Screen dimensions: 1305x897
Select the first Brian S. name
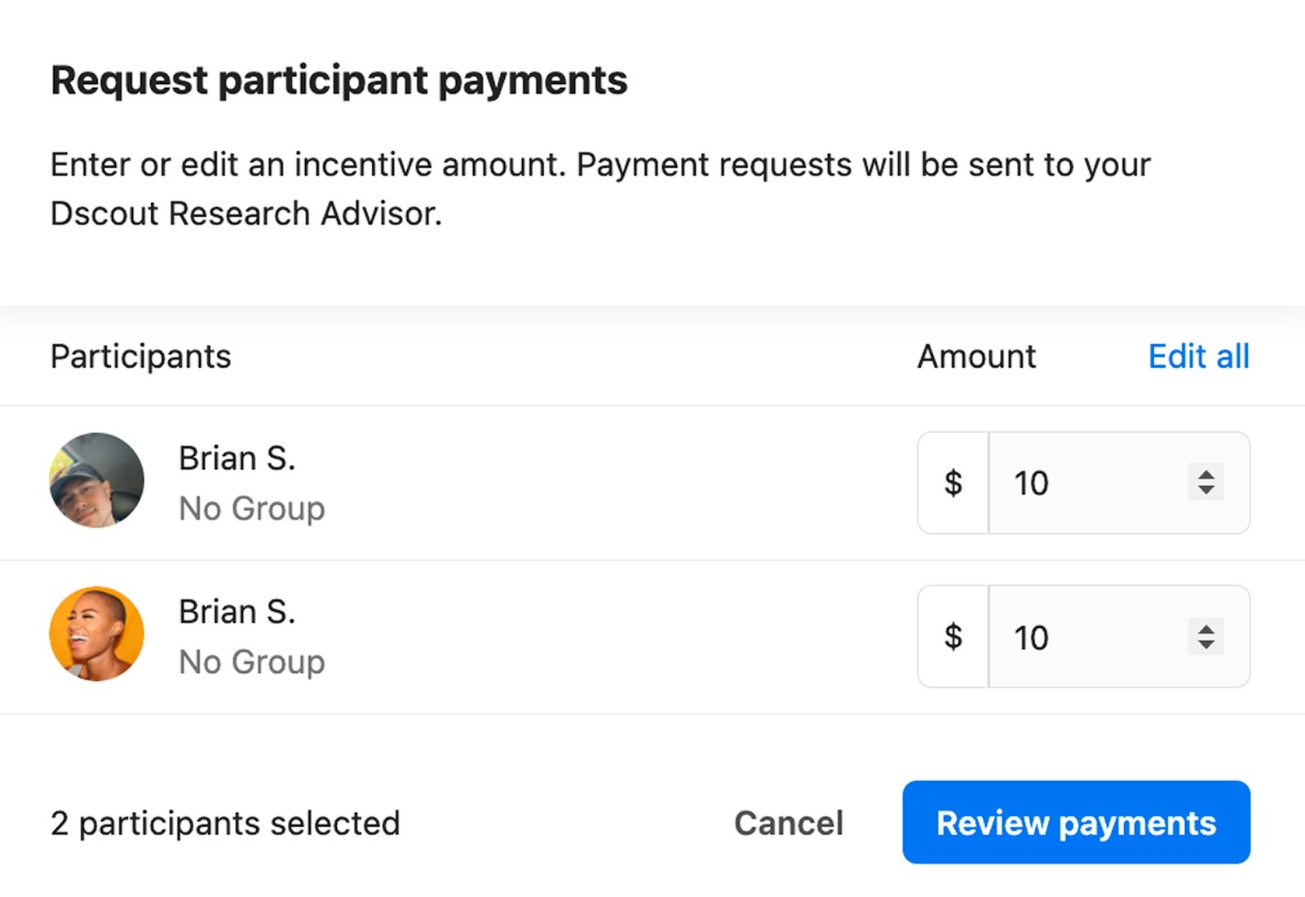click(237, 458)
